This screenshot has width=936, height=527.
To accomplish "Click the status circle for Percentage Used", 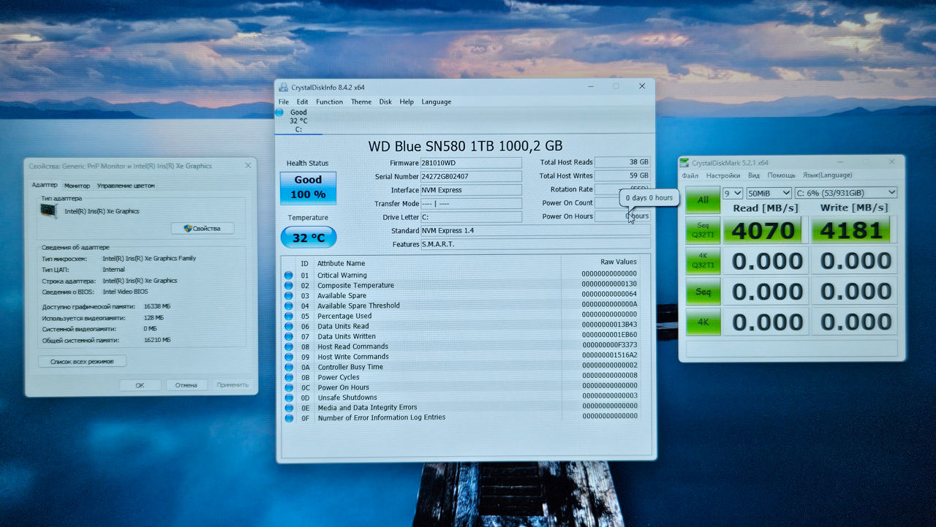I will [288, 316].
